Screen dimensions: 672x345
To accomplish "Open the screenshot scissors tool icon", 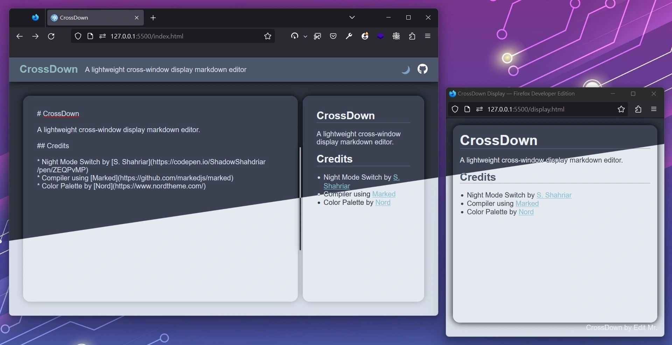I will tap(317, 36).
